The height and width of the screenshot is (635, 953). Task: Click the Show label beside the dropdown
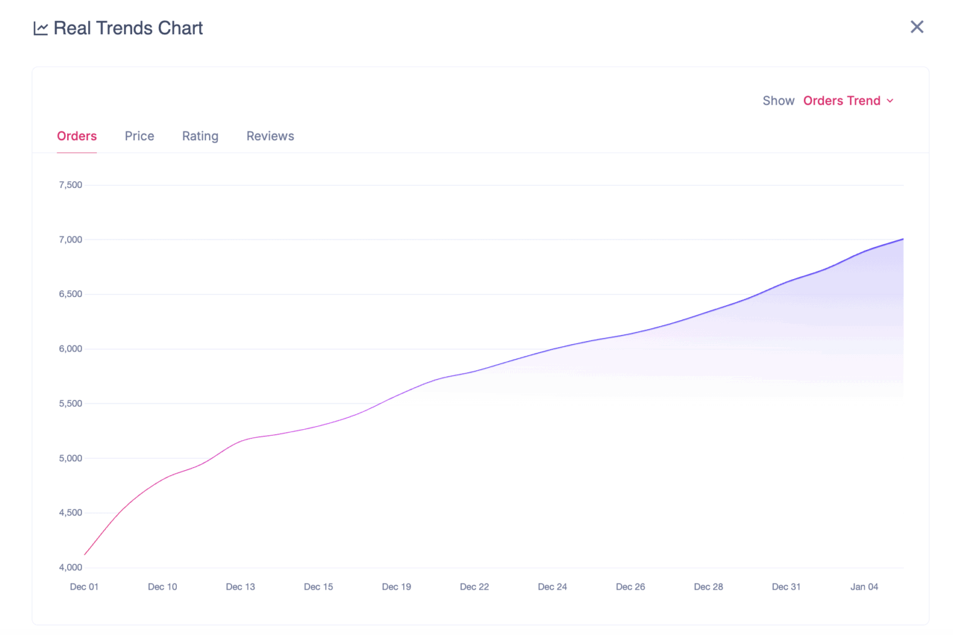tap(778, 100)
